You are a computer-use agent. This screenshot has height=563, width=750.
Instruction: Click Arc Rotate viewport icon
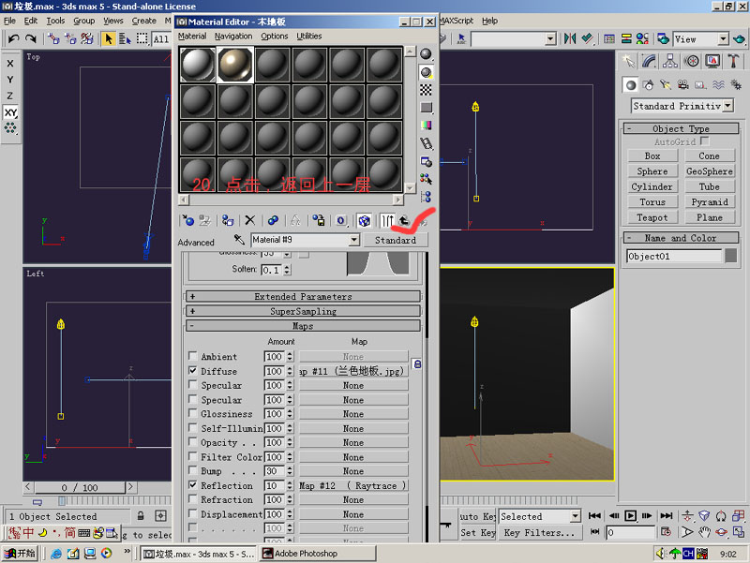721,532
